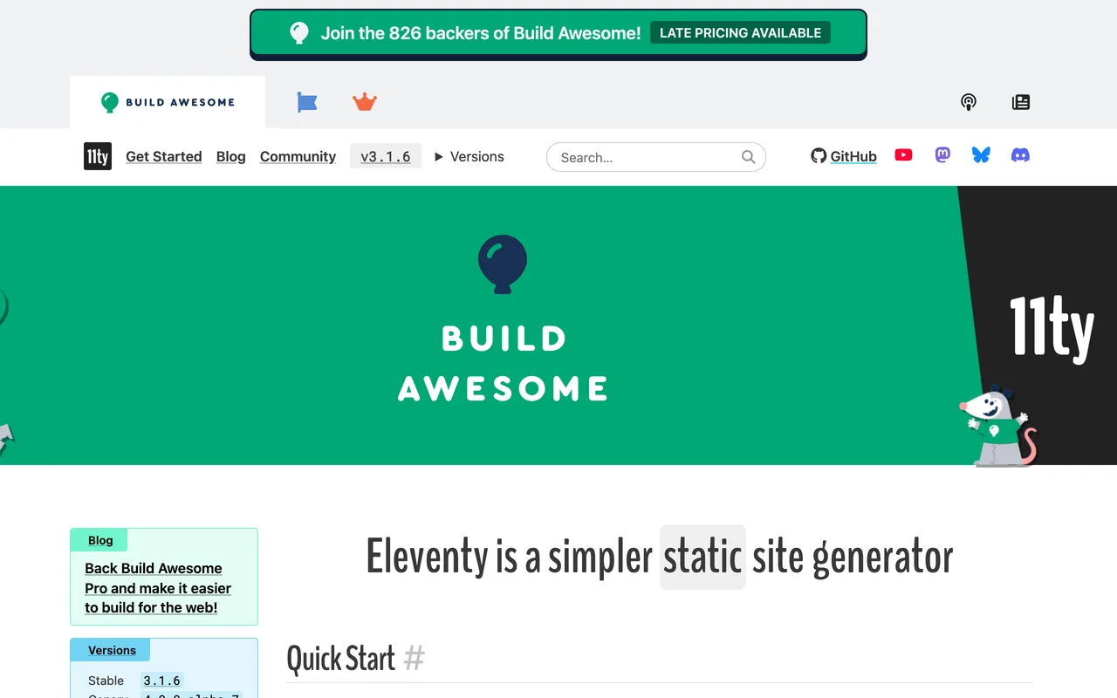Expand the Versions disclosure triangle
This screenshot has height=698, width=1117.
tap(469, 157)
